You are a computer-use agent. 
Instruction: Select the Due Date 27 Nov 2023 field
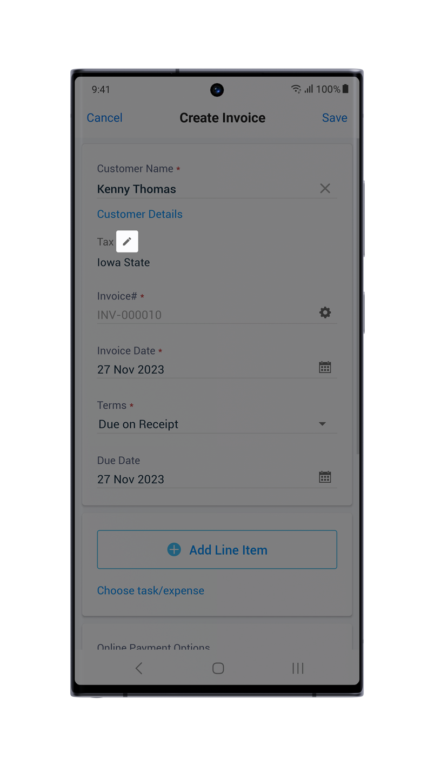[205, 480]
